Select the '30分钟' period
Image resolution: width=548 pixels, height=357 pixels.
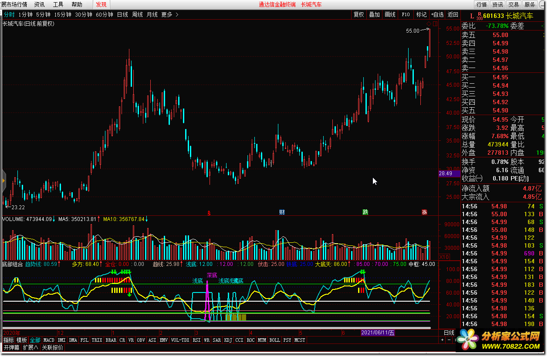[x=84, y=14]
